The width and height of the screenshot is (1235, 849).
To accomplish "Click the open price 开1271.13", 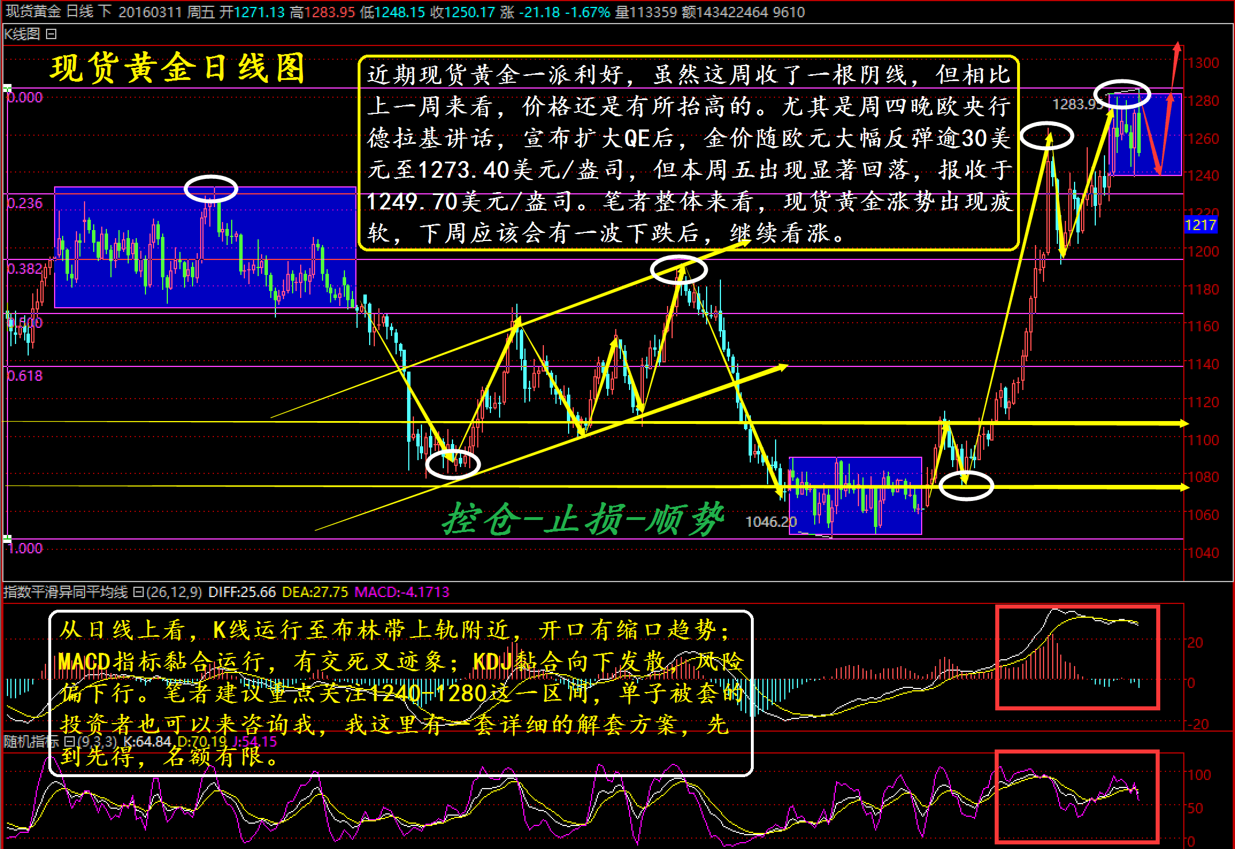I will pos(252,12).
